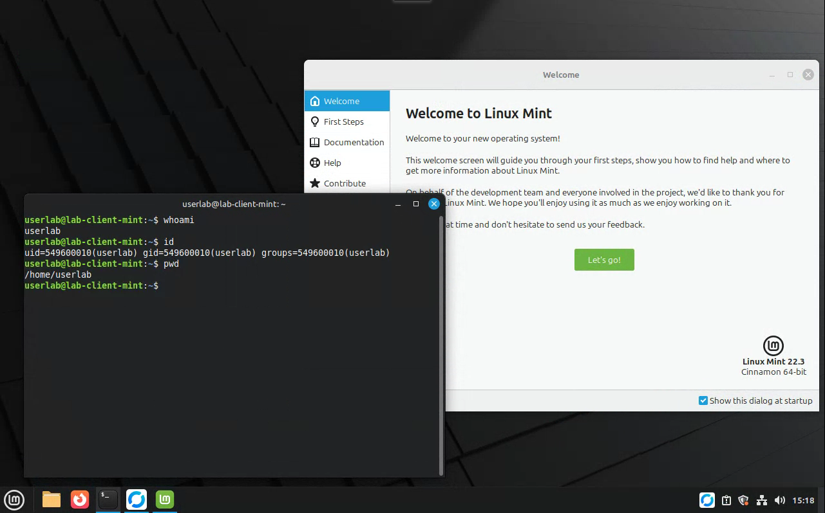Click the Cinnamon 64-bit edition text

773,372
